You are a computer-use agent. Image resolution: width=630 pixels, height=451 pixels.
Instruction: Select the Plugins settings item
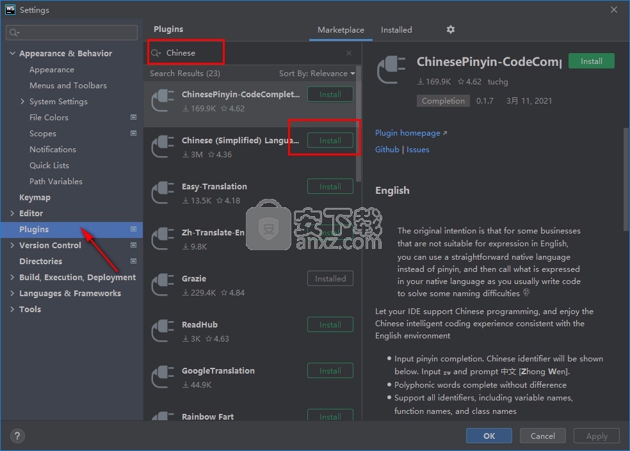(72, 229)
